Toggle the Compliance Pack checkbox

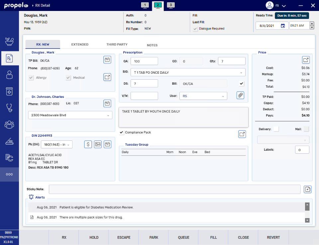(122, 132)
